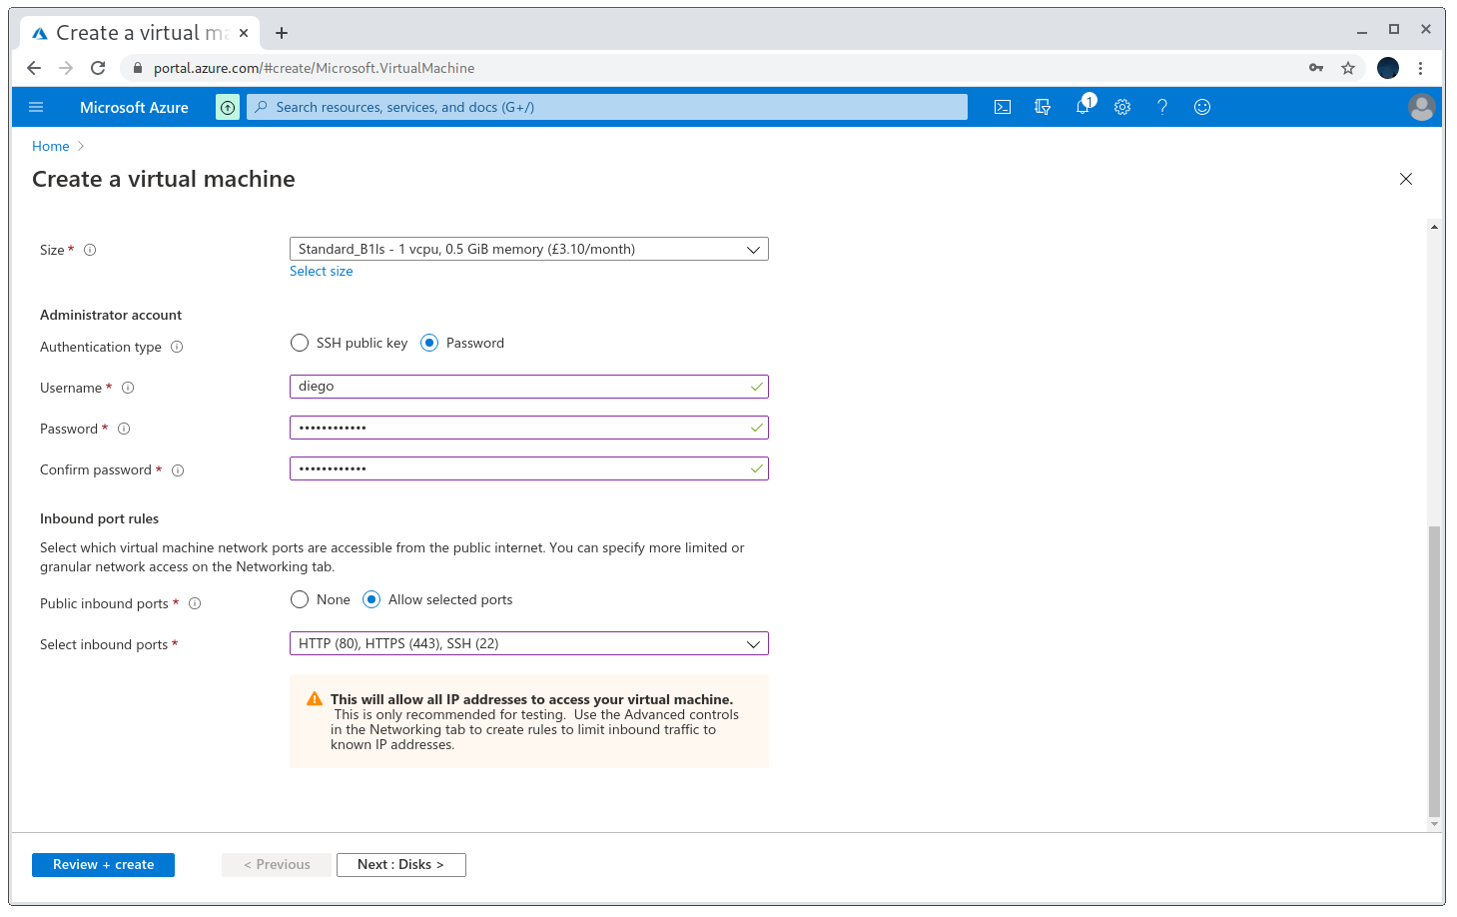This screenshot has height=917, width=1457.
Task: Click the browser forward arrow
Action: coord(66,68)
